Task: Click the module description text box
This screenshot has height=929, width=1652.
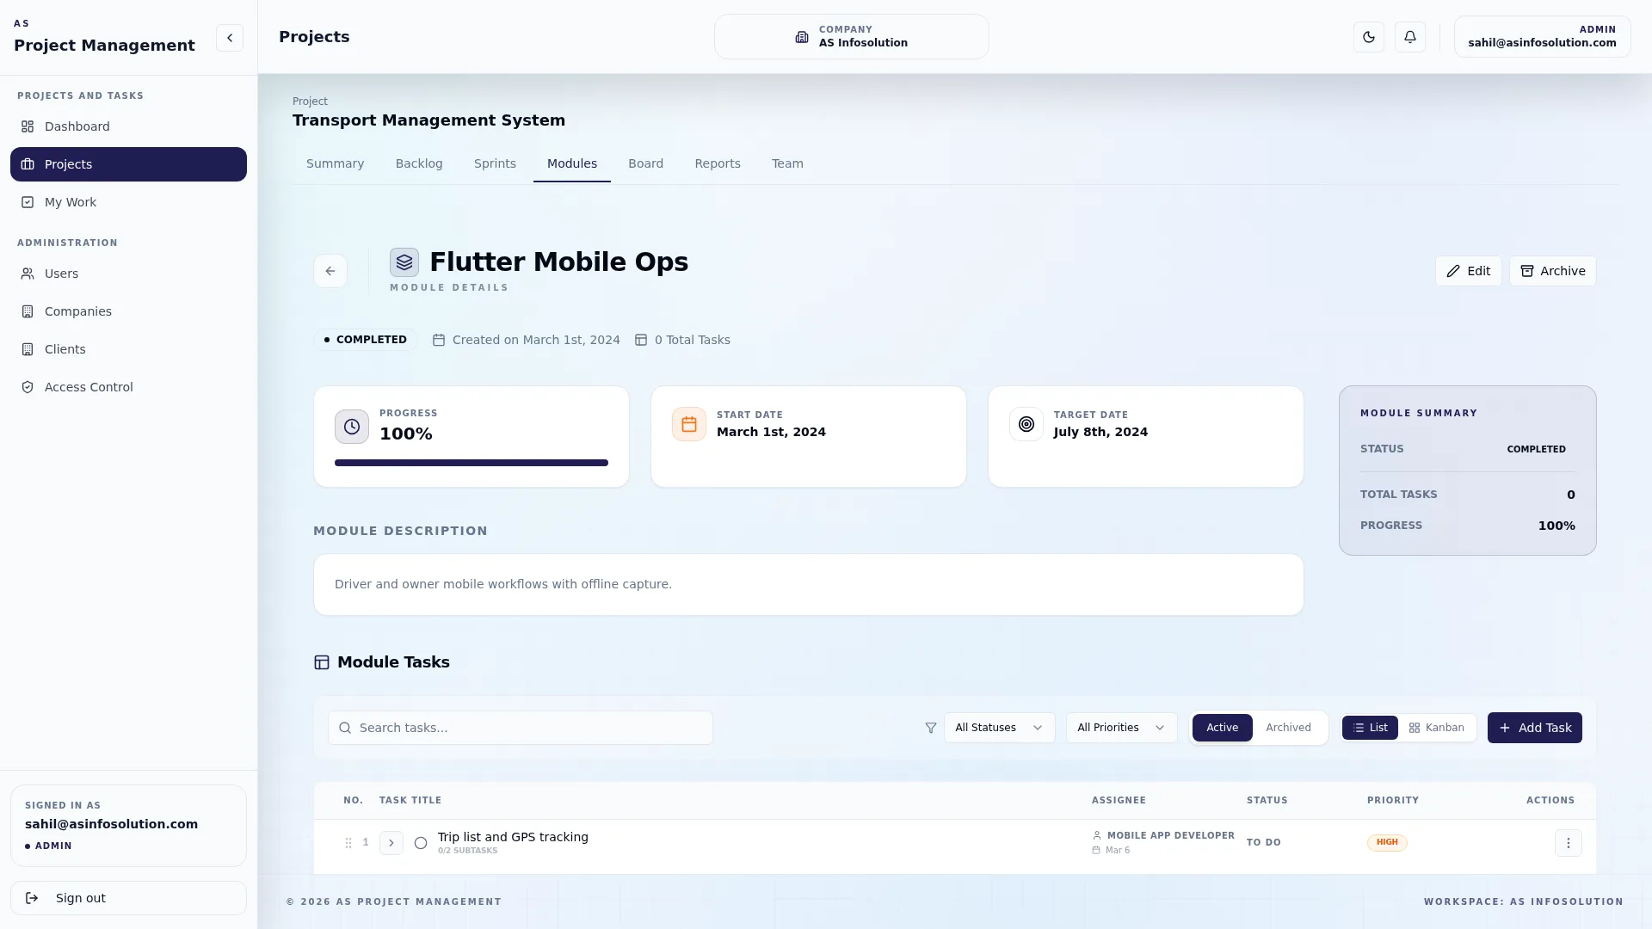Action: [x=809, y=585]
